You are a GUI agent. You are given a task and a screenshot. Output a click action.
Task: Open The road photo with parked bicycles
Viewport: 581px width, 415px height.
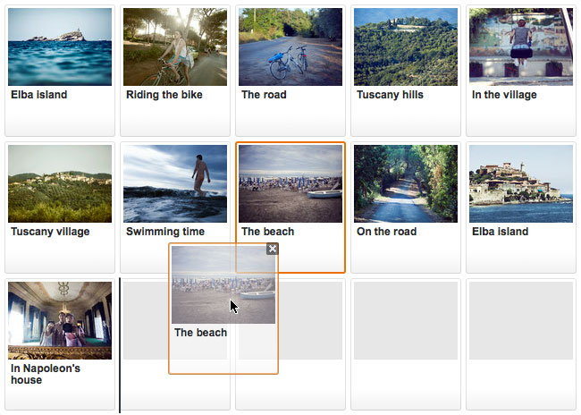tap(290, 47)
